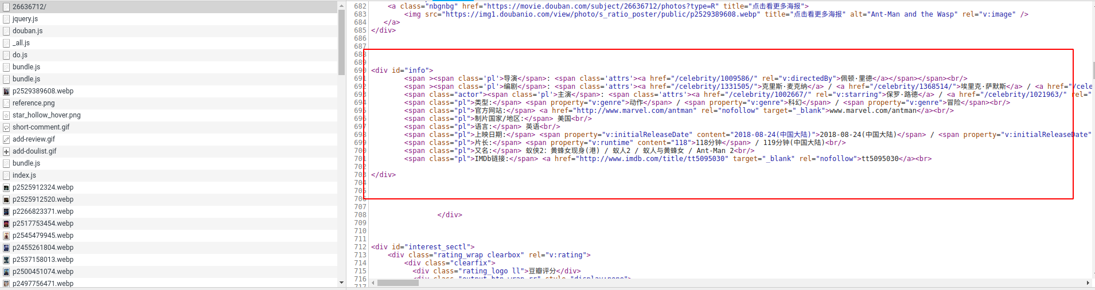Click the request list vertical scrollbar thumb

(342, 42)
